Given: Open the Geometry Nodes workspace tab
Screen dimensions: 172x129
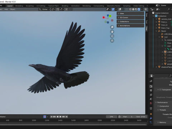Looking at the screenshot, I should point(114,6).
